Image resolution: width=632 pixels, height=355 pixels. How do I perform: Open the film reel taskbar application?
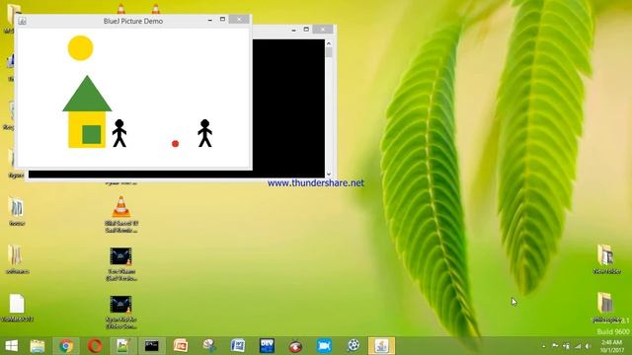(x=354, y=345)
